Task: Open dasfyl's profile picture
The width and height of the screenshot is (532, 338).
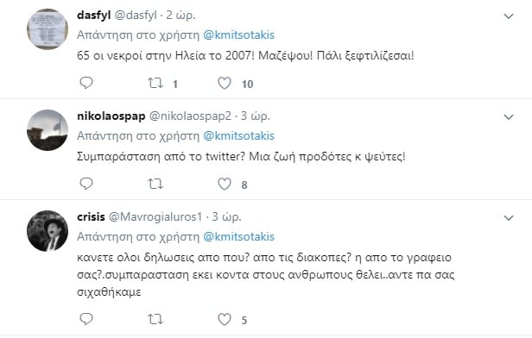Action: [47, 29]
